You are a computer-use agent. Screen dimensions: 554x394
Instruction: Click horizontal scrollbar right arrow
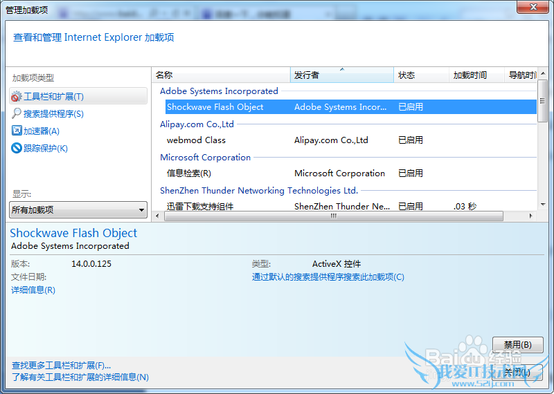pos(530,216)
